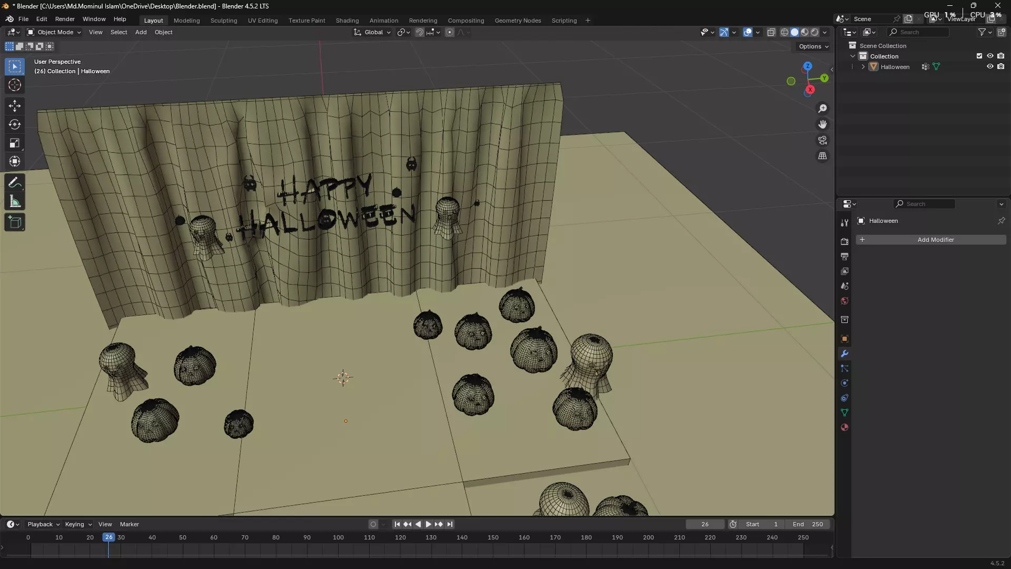
Task: Click the Zoom viewport gizmo icon
Action: [x=822, y=109]
